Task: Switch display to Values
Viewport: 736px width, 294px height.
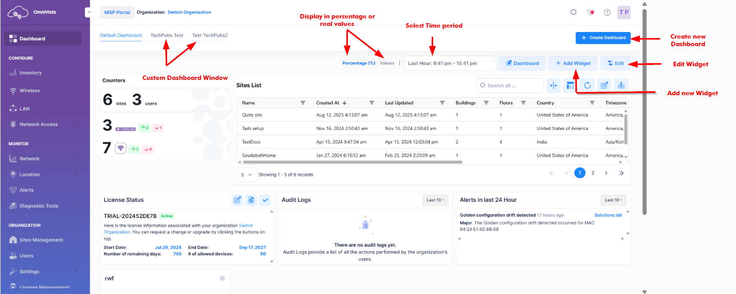Action: 387,63
